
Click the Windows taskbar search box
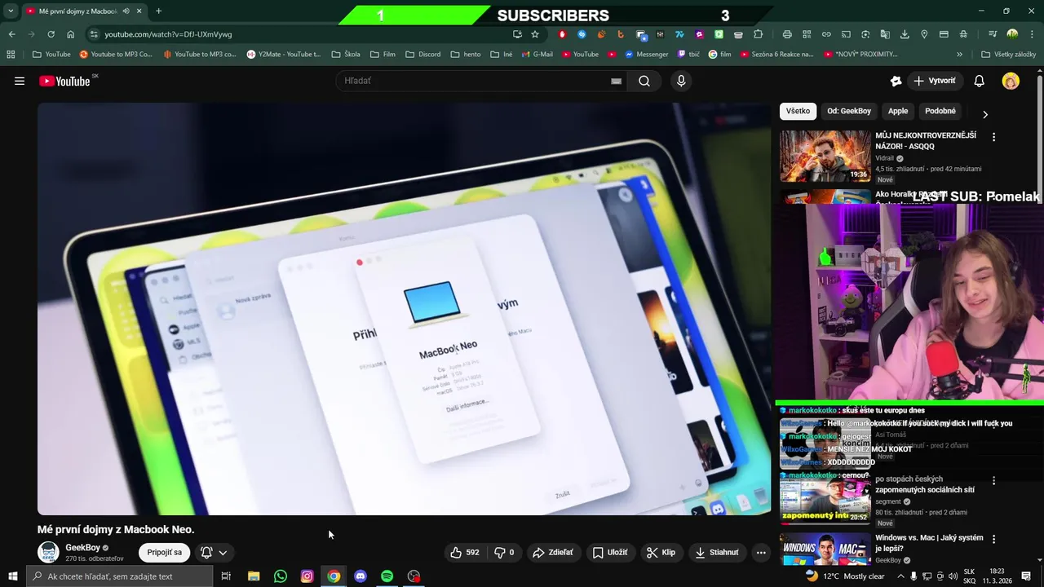tap(119, 576)
